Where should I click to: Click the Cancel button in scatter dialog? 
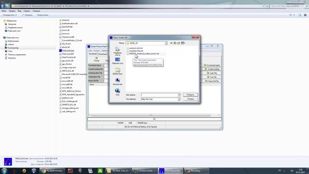(190, 99)
